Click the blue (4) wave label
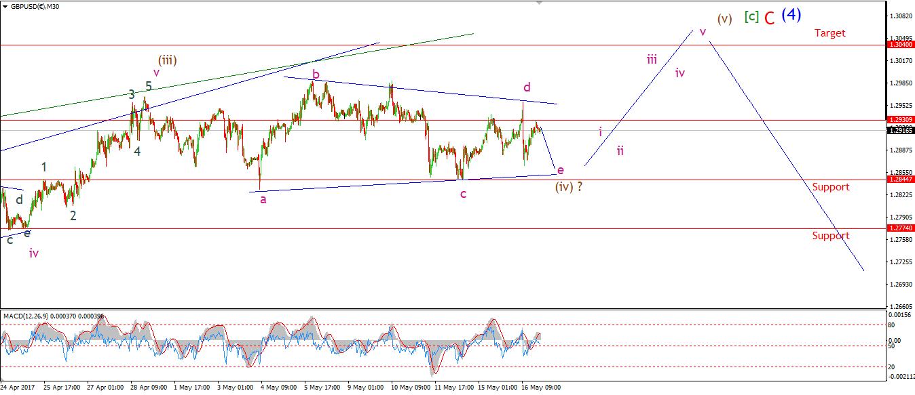This screenshot has width=915, height=395. [793, 15]
